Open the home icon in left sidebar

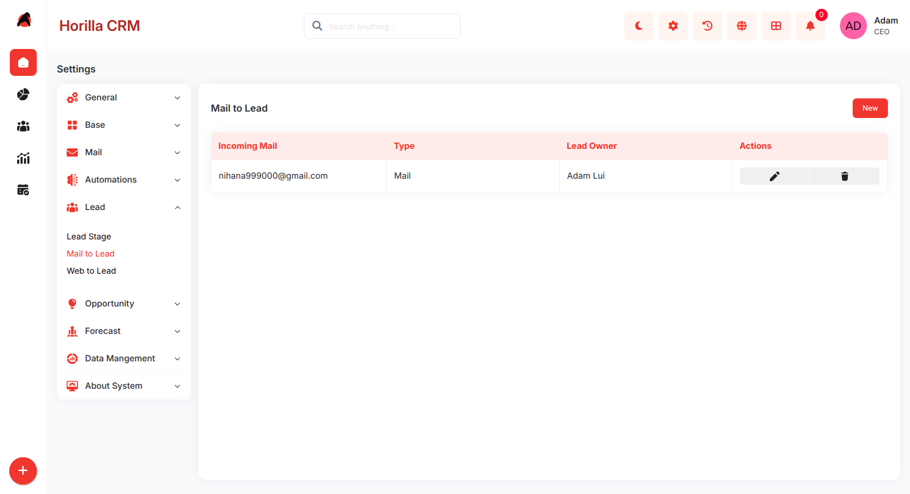[23, 63]
